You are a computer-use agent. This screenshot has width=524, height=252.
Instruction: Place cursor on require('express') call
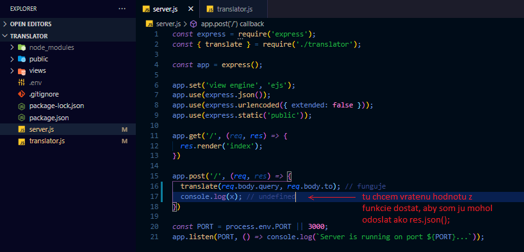click(275, 34)
